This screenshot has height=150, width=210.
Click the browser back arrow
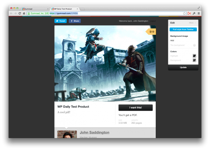(11, 13)
